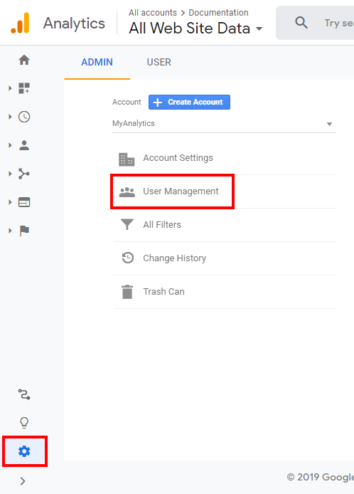Click the Create Account button
The height and width of the screenshot is (494, 354).
click(189, 102)
